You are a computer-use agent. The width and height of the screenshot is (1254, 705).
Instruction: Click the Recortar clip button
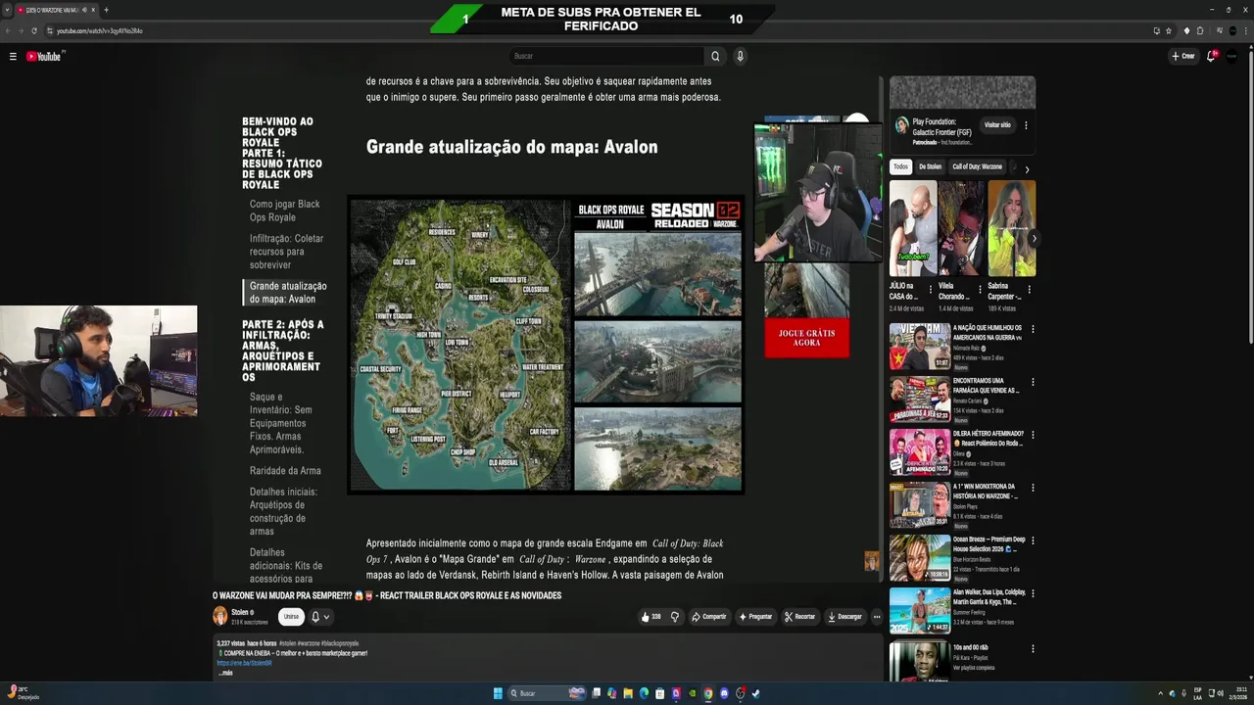click(800, 617)
